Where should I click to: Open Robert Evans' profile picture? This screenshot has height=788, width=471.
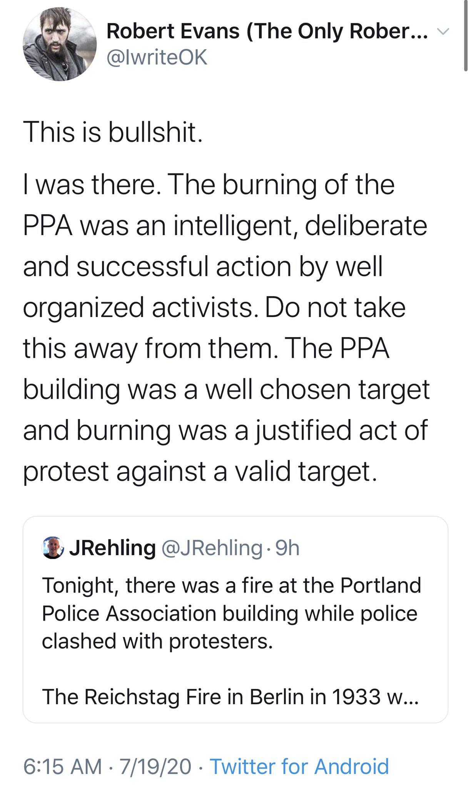click(x=60, y=44)
